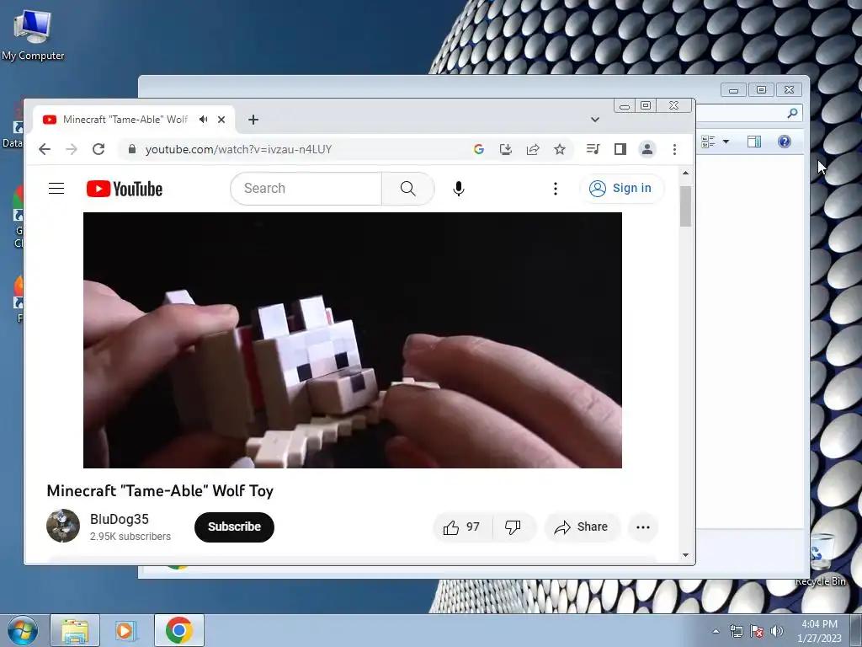Screen dimensions: 862x647
Task: Open a new tab with plus button
Action: click(253, 120)
